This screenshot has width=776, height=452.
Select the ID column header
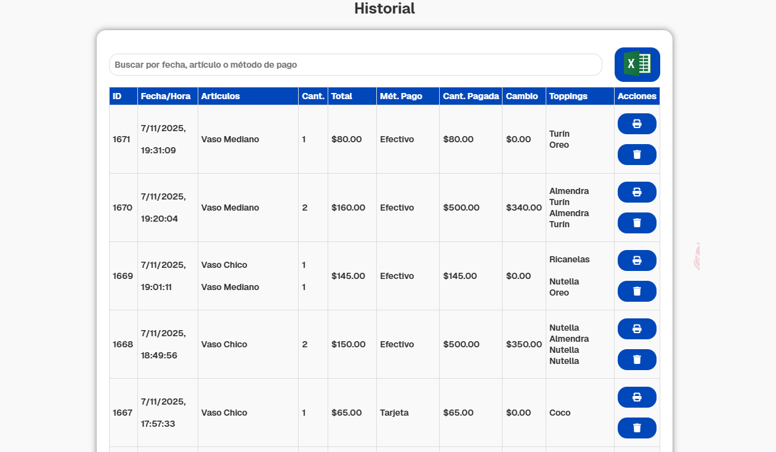tap(123, 96)
